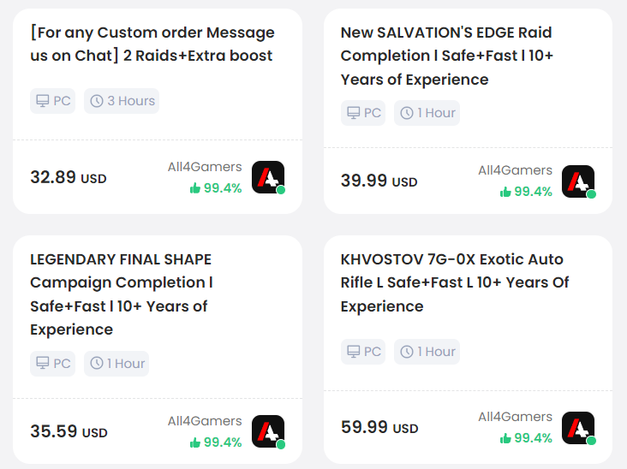Click 1 Hour tag on Khvostov card

point(427,352)
